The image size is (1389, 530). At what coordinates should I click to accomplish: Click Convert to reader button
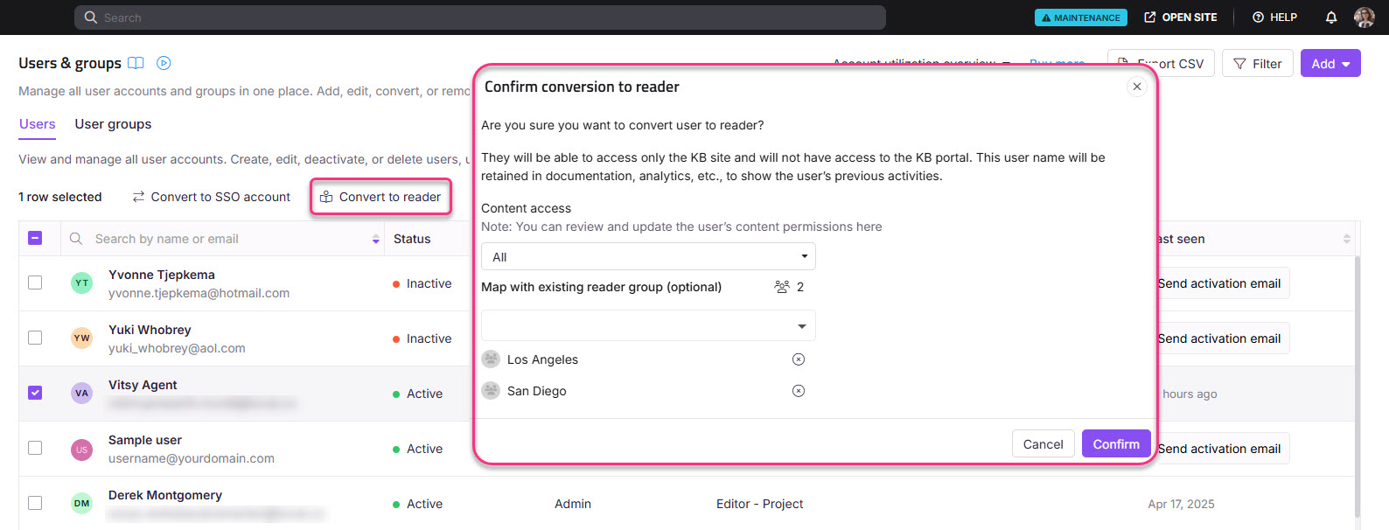click(380, 197)
